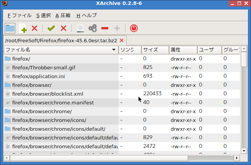The image size is (251, 165).
Task: Click folder icon of icons/default/ row
Action: point(8,129)
